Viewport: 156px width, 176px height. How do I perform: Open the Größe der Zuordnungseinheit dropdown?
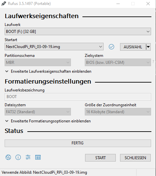[118, 112]
